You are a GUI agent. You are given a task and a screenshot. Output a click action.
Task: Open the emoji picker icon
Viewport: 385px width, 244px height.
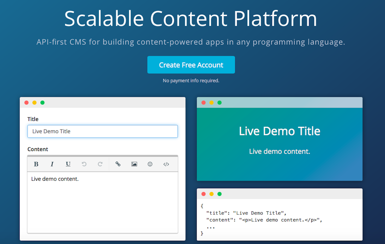click(150, 164)
